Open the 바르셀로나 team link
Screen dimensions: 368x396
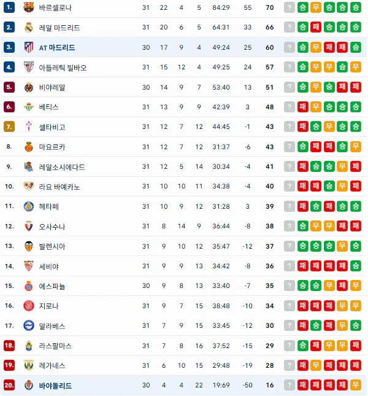(55, 7)
